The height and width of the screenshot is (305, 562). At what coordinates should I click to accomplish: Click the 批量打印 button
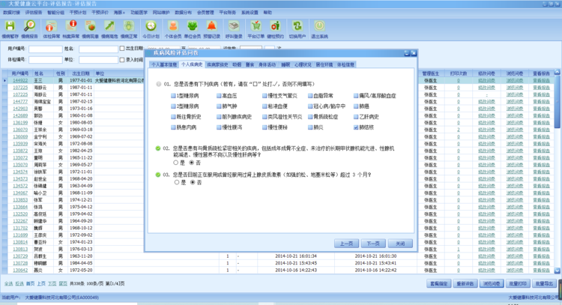click(518, 283)
